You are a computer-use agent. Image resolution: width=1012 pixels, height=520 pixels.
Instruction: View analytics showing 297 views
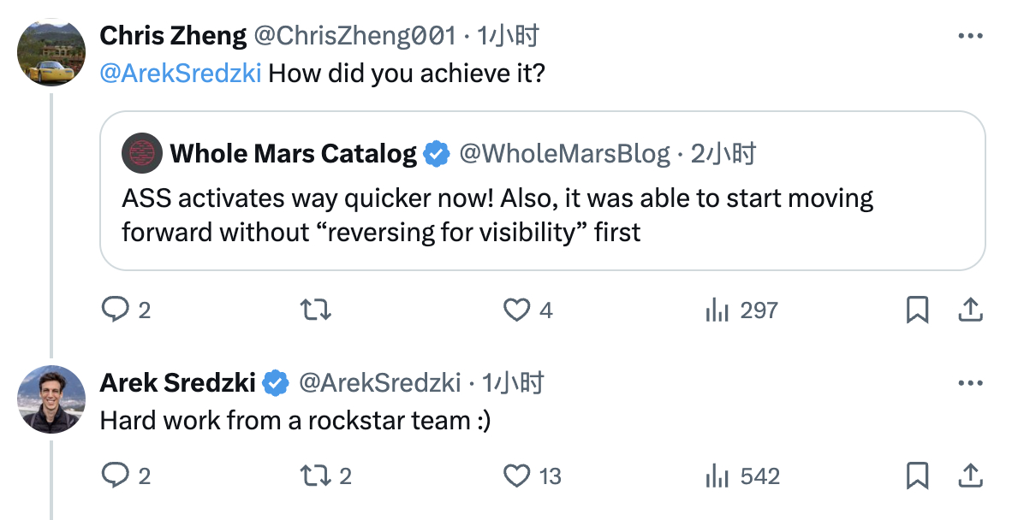click(x=741, y=310)
